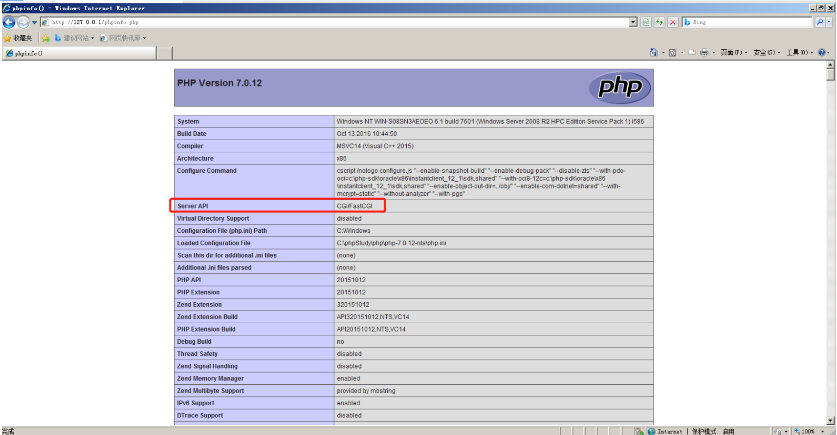Open the 页面(P) Page menu
Screen dimensions: 837x435
[734, 53]
